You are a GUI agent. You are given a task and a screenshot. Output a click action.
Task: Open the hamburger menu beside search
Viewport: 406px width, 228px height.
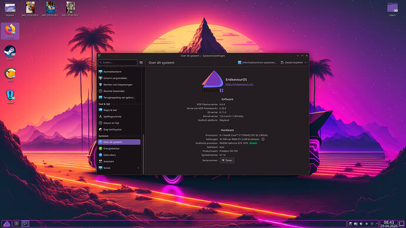141,62
